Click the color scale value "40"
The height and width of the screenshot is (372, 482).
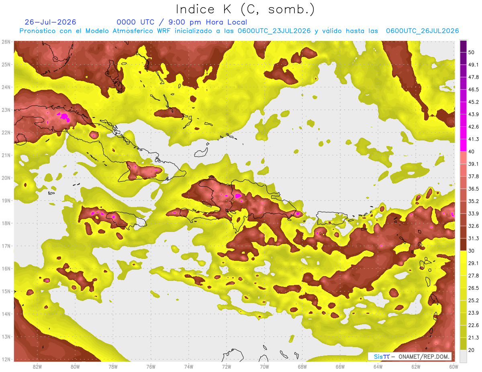click(472, 152)
